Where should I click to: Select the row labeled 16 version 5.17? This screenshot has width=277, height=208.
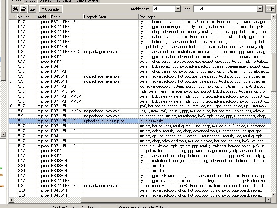(x=140, y=106)
